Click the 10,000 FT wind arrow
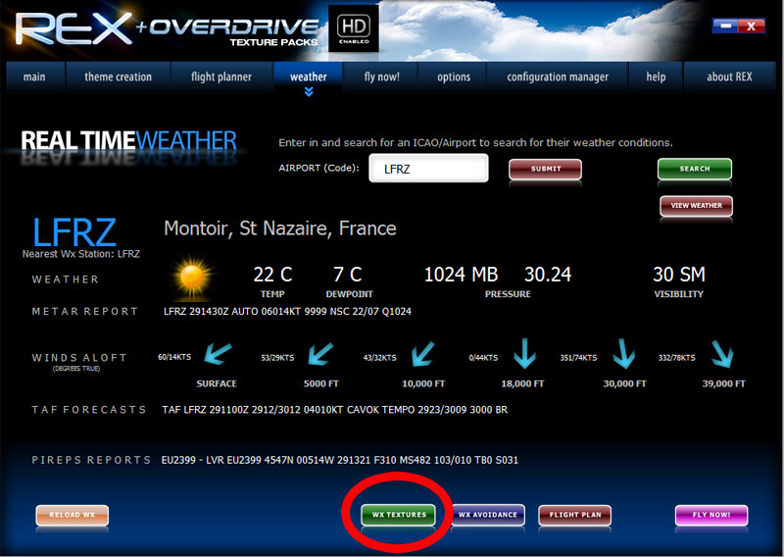This screenshot has width=784, height=557. (422, 354)
